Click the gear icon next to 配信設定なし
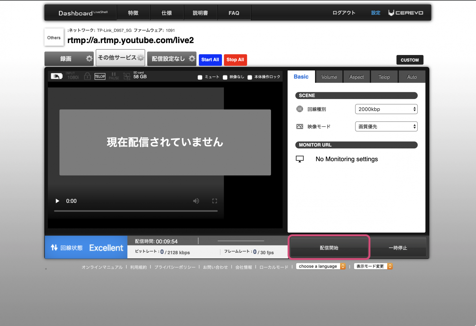The width and height of the screenshot is (476, 326). (x=192, y=59)
